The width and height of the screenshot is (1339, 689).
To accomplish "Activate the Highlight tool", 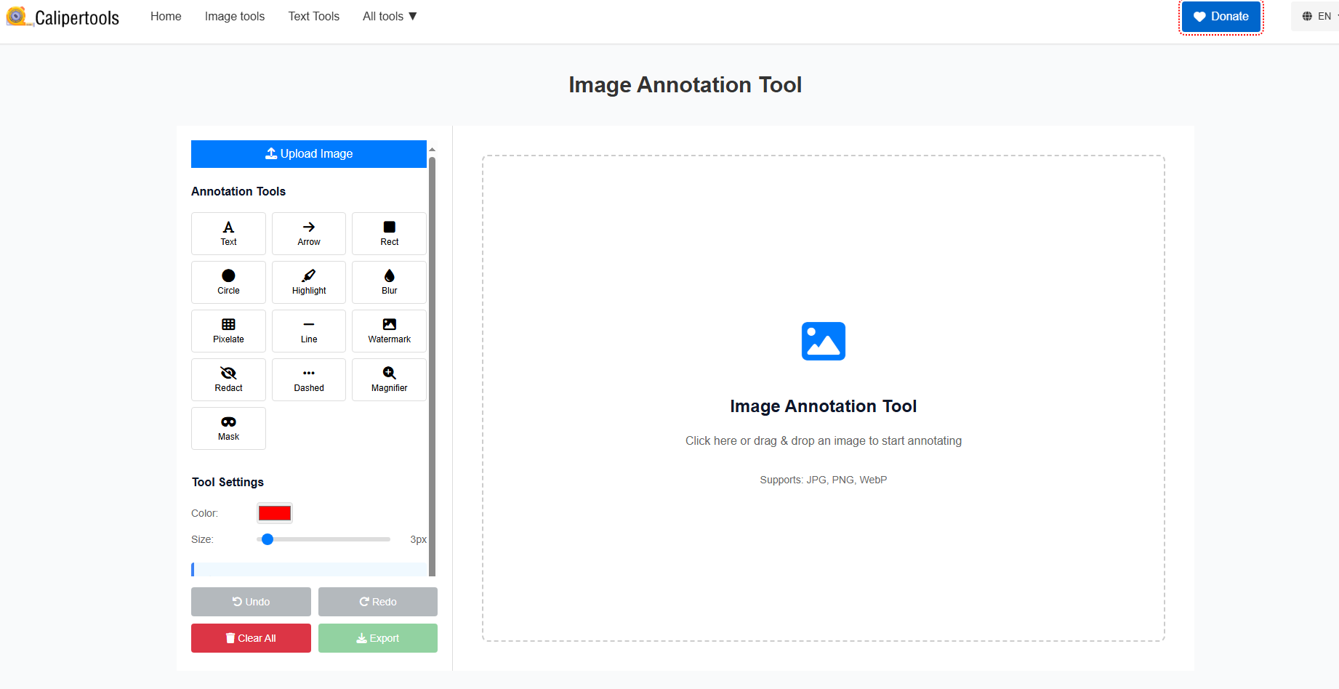I will pos(308,282).
